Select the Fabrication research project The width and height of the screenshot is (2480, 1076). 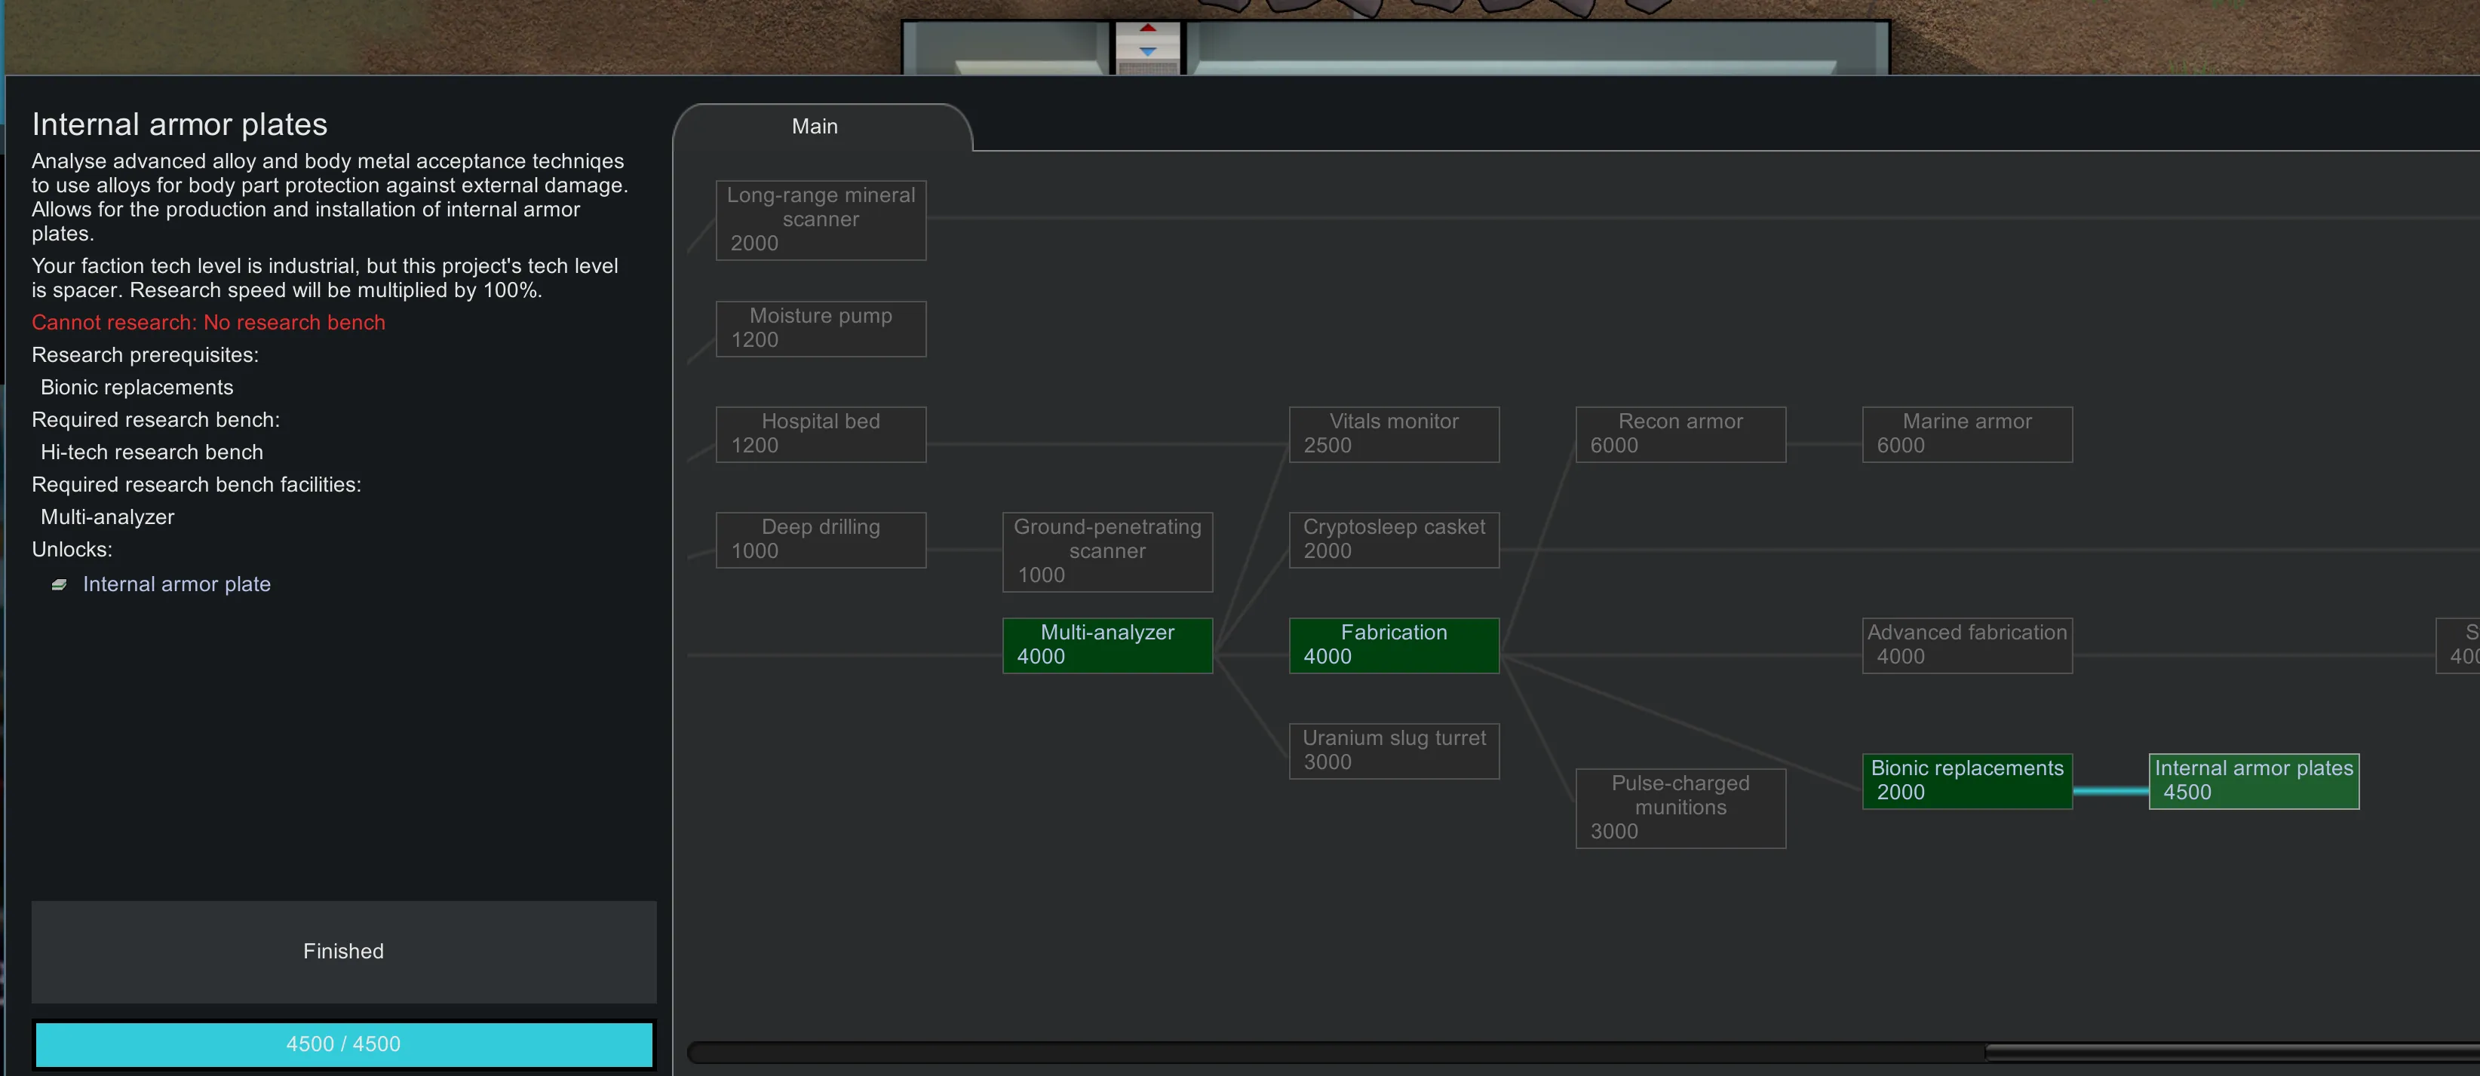1393,645
